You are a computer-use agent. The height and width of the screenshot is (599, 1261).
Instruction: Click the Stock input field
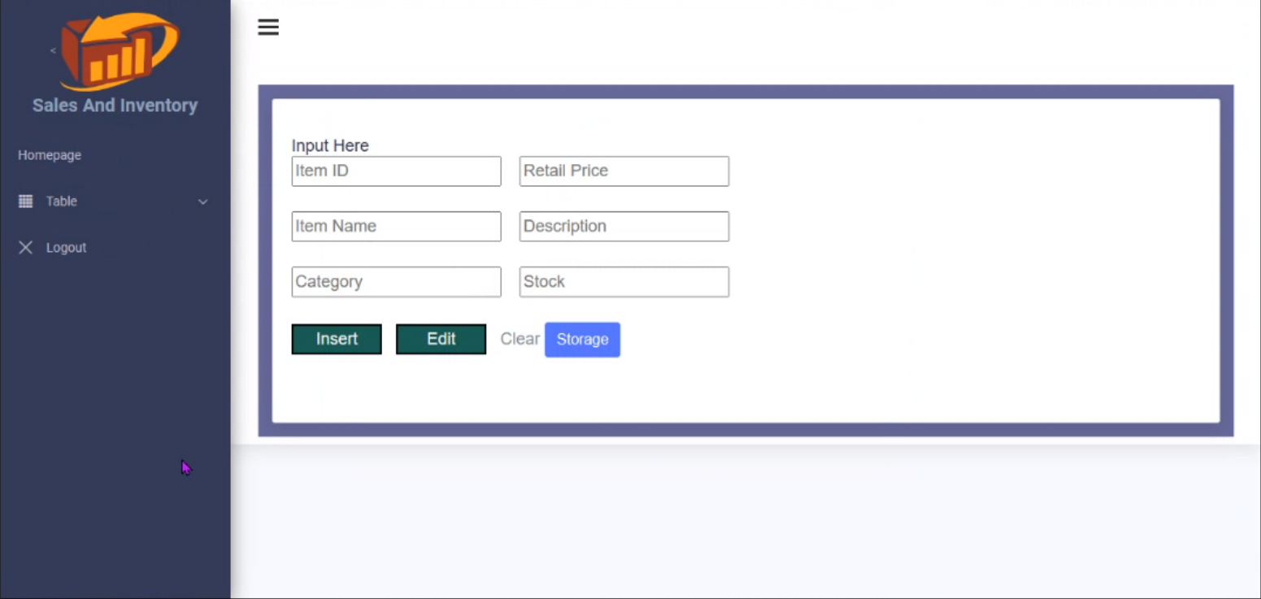coord(624,282)
